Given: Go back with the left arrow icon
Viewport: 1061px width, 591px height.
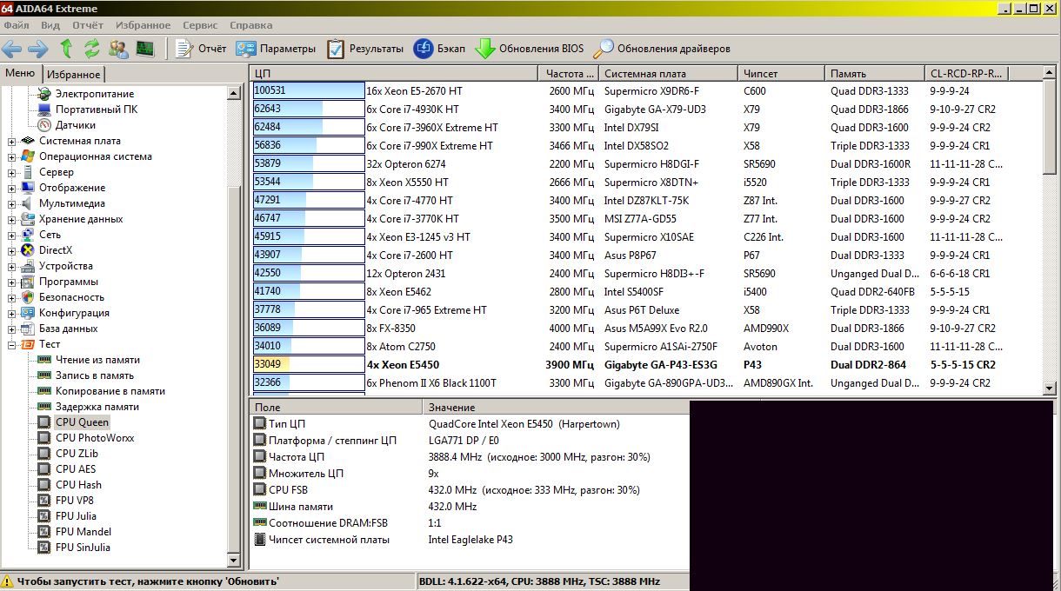Looking at the screenshot, I should pyautogui.click(x=12, y=49).
